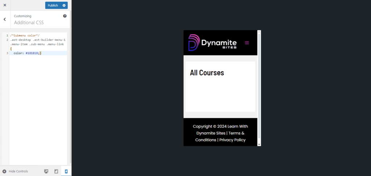Go back using the left chevron arrow
The image size is (371, 176).
5,20
